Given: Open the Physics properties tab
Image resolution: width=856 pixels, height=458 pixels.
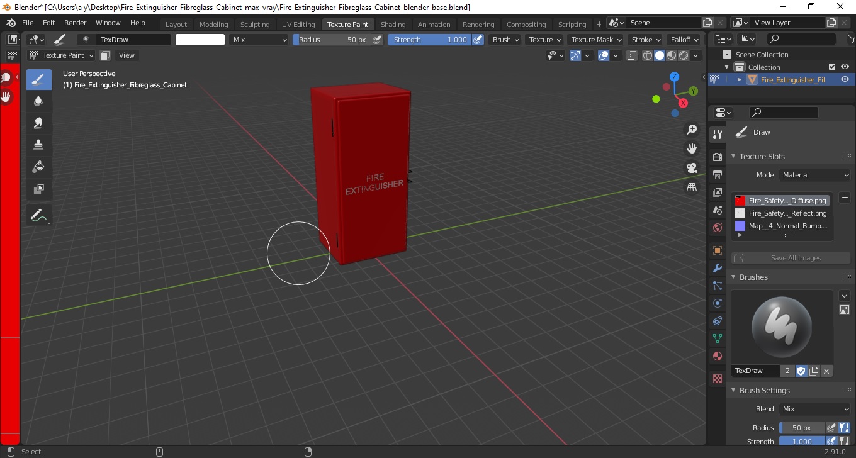Looking at the screenshot, I should [717, 303].
